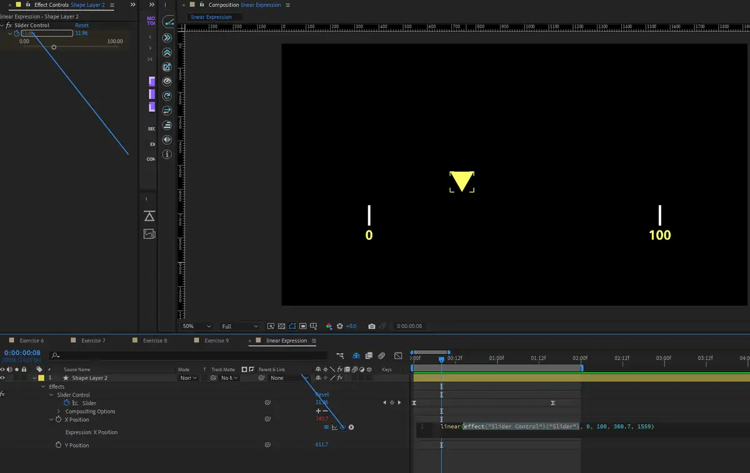Open the expression language menu arrow

click(x=351, y=427)
